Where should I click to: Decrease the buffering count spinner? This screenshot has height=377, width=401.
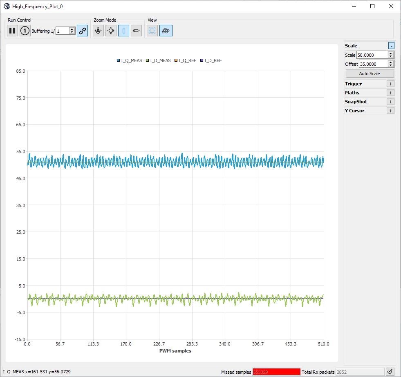click(x=72, y=32)
